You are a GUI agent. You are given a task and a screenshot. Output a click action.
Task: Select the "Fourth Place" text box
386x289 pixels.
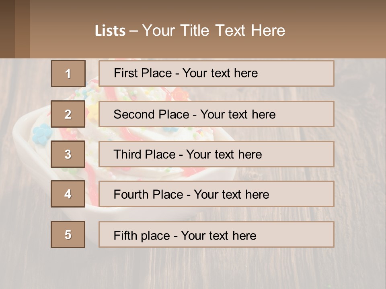pos(216,194)
